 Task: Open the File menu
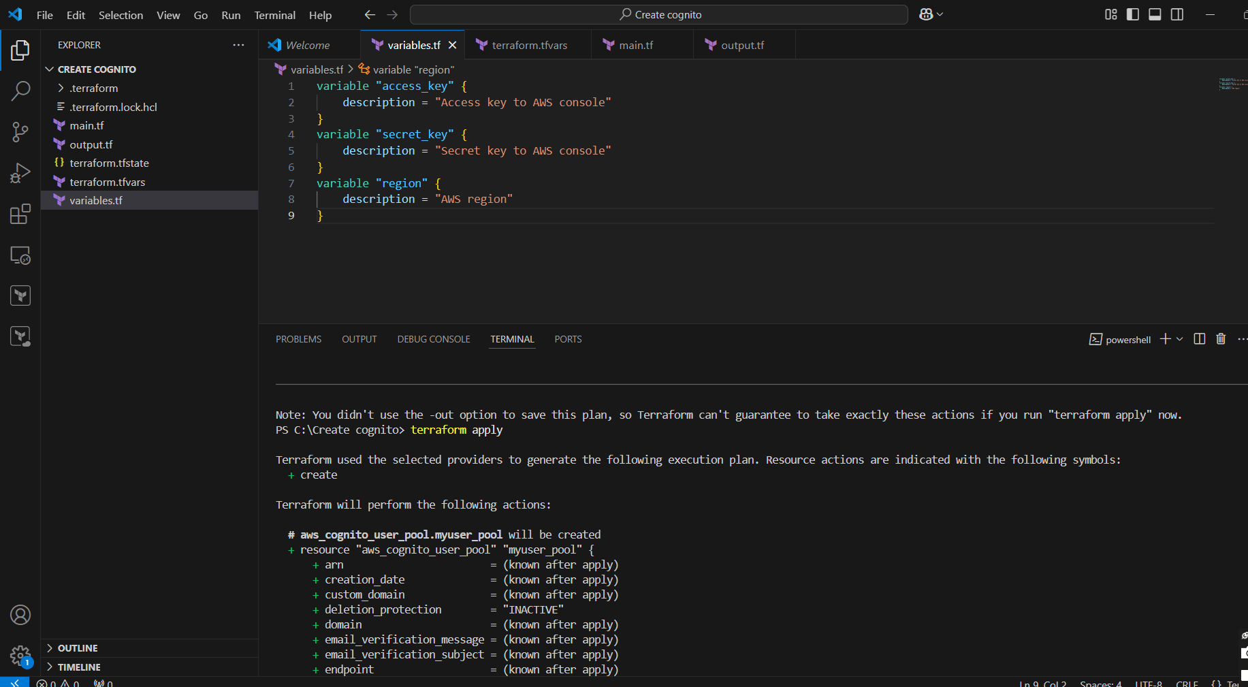pyautogui.click(x=45, y=15)
